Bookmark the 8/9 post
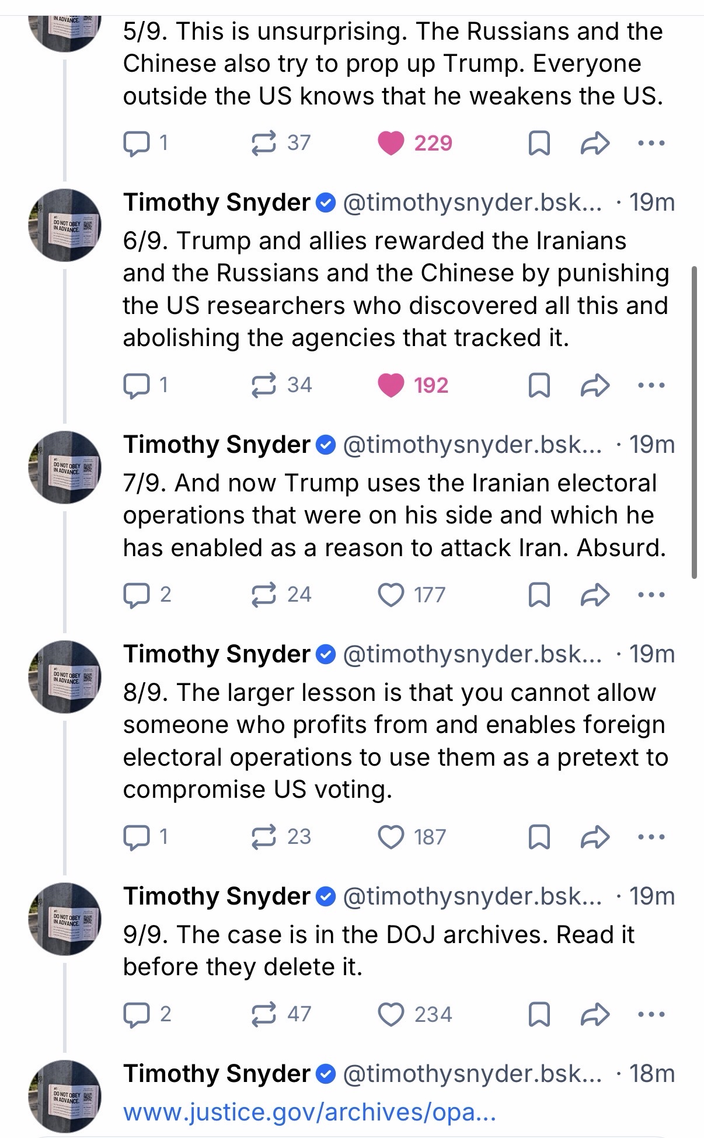 coord(538,837)
